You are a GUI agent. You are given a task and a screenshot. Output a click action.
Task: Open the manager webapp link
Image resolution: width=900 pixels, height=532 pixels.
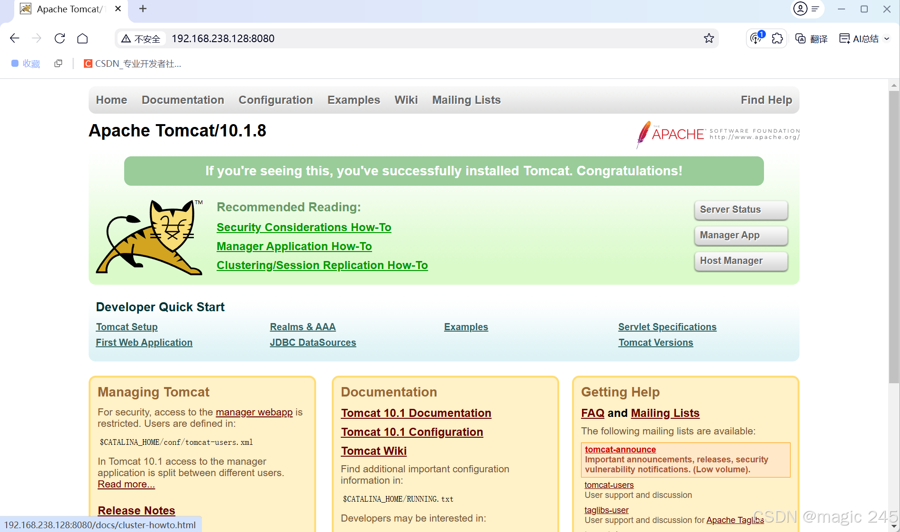click(x=254, y=412)
